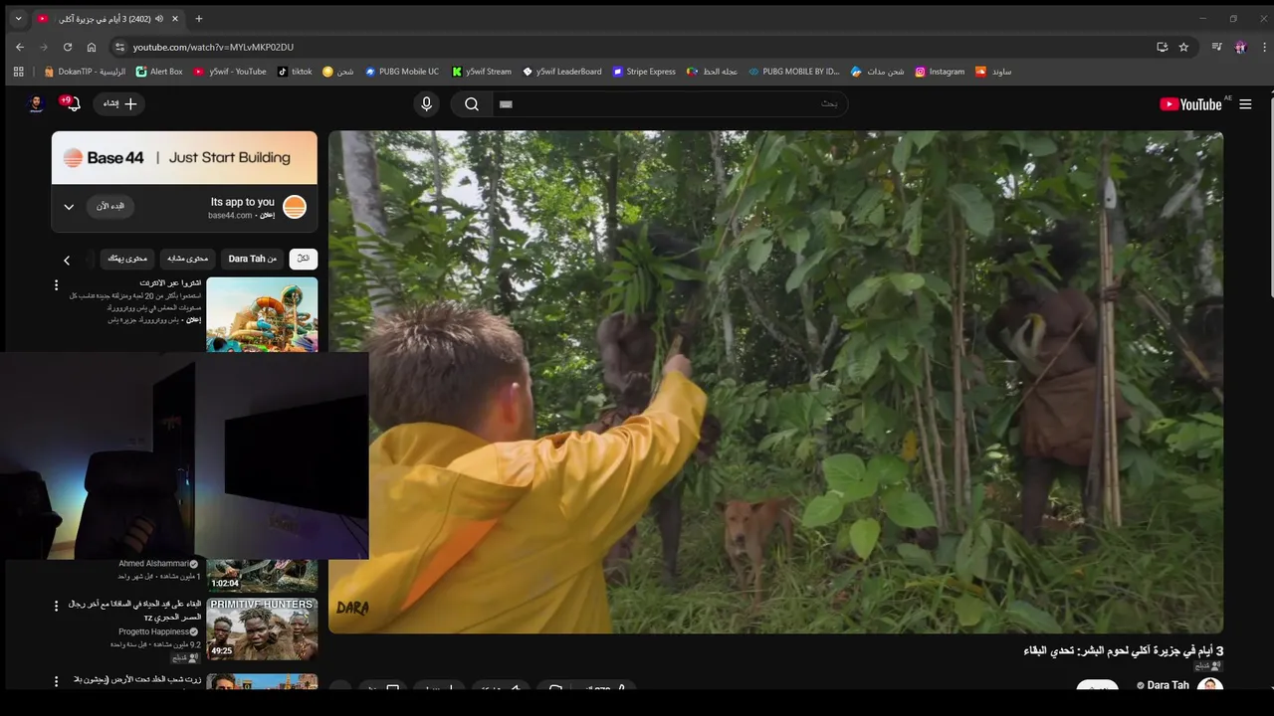The width and height of the screenshot is (1274, 716).
Task: Open options for Progetto Happiness video
Action: pyautogui.click(x=56, y=606)
